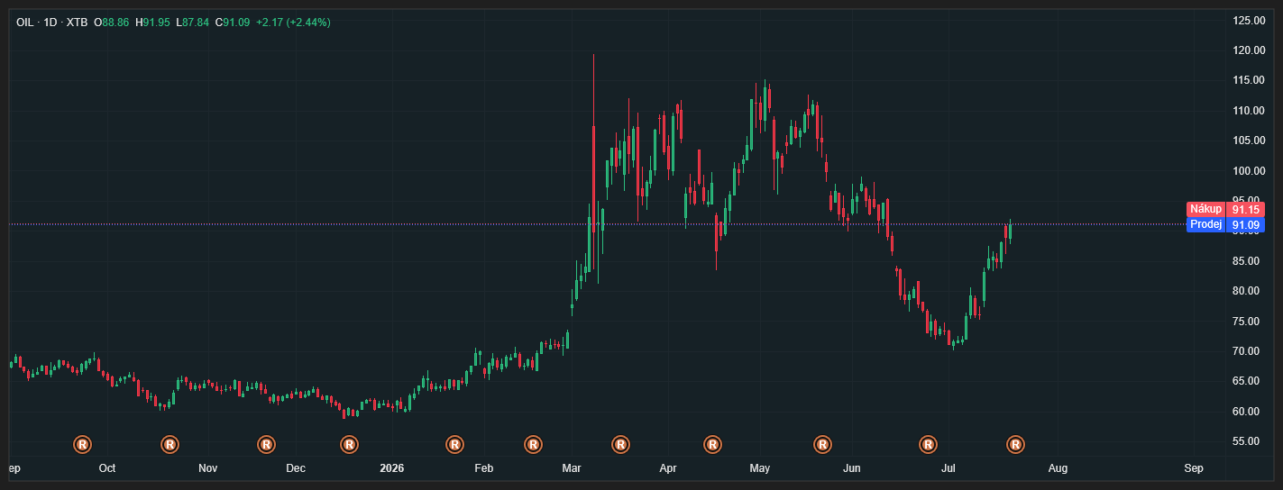Select the R marker between Dec and 2026
Image resolution: width=1283 pixels, height=490 pixels.
pos(350,444)
